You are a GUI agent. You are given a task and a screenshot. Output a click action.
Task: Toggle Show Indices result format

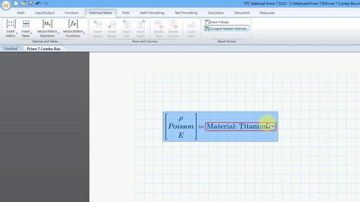[x=217, y=22]
